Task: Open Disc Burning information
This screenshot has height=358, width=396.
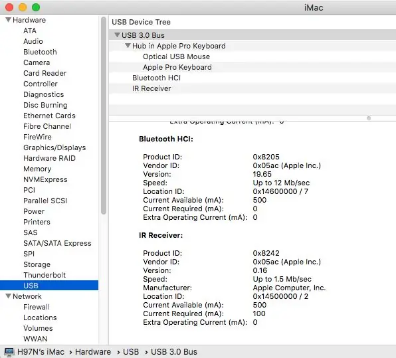Action: (x=45, y=105)
